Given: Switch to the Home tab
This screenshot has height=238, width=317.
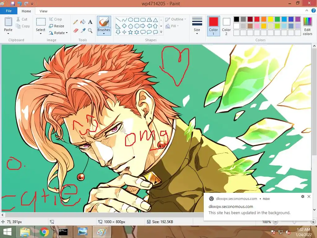Looking at the screenshot, I should [x=26, y=11].
